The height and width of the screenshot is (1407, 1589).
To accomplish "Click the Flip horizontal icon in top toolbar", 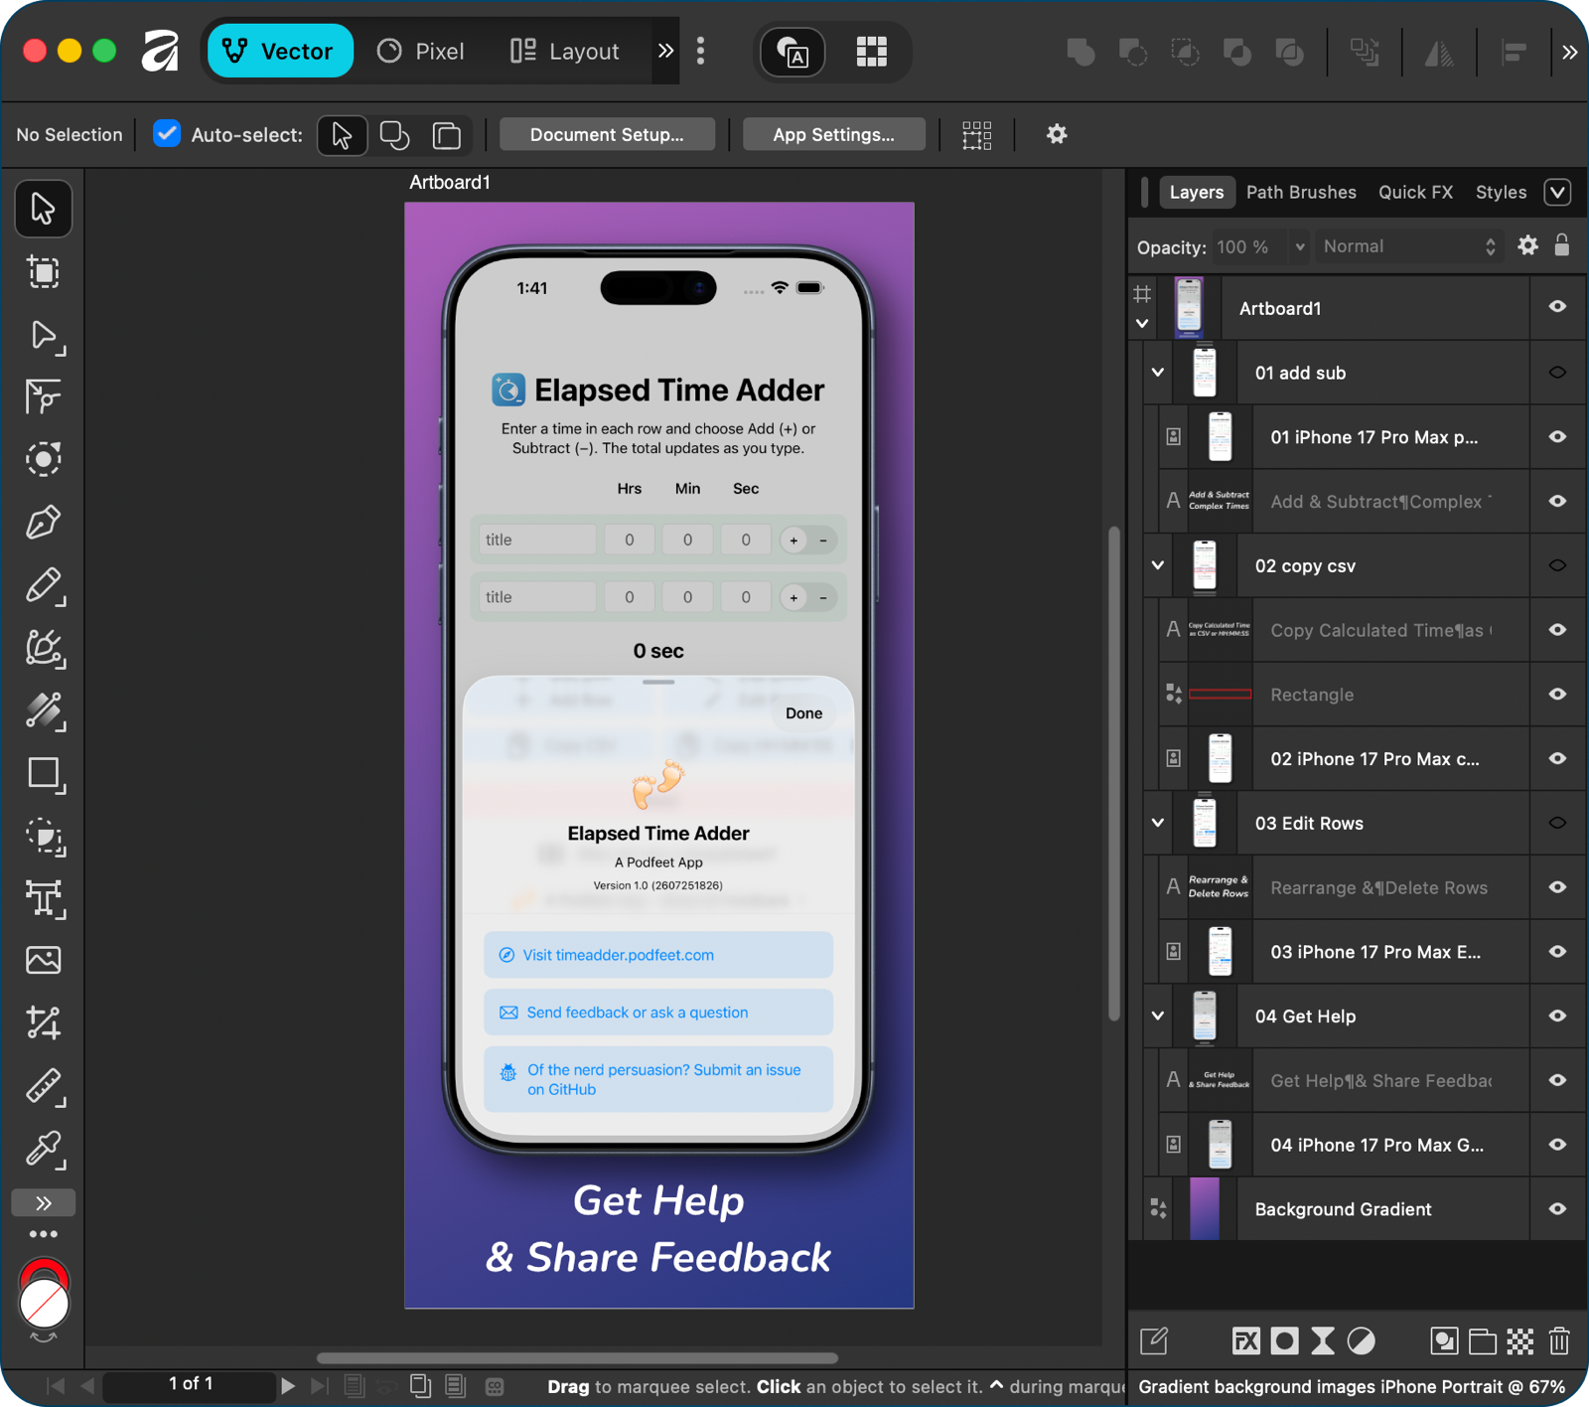I will pos(1439,52).
